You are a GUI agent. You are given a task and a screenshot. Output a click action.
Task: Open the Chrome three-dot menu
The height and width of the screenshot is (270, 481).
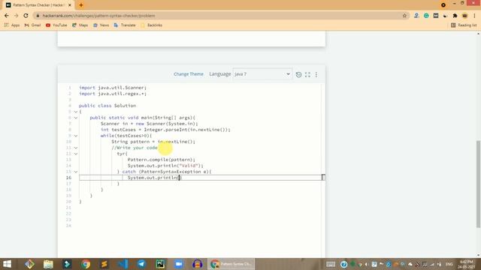pos(474,16)
